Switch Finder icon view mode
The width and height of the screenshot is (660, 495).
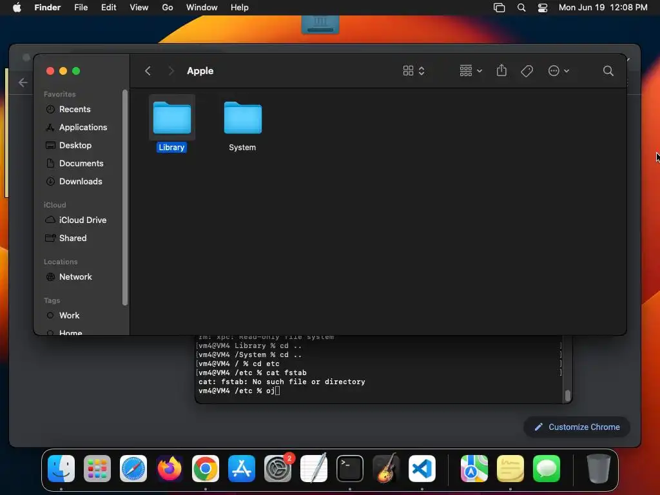coord(413,71)
